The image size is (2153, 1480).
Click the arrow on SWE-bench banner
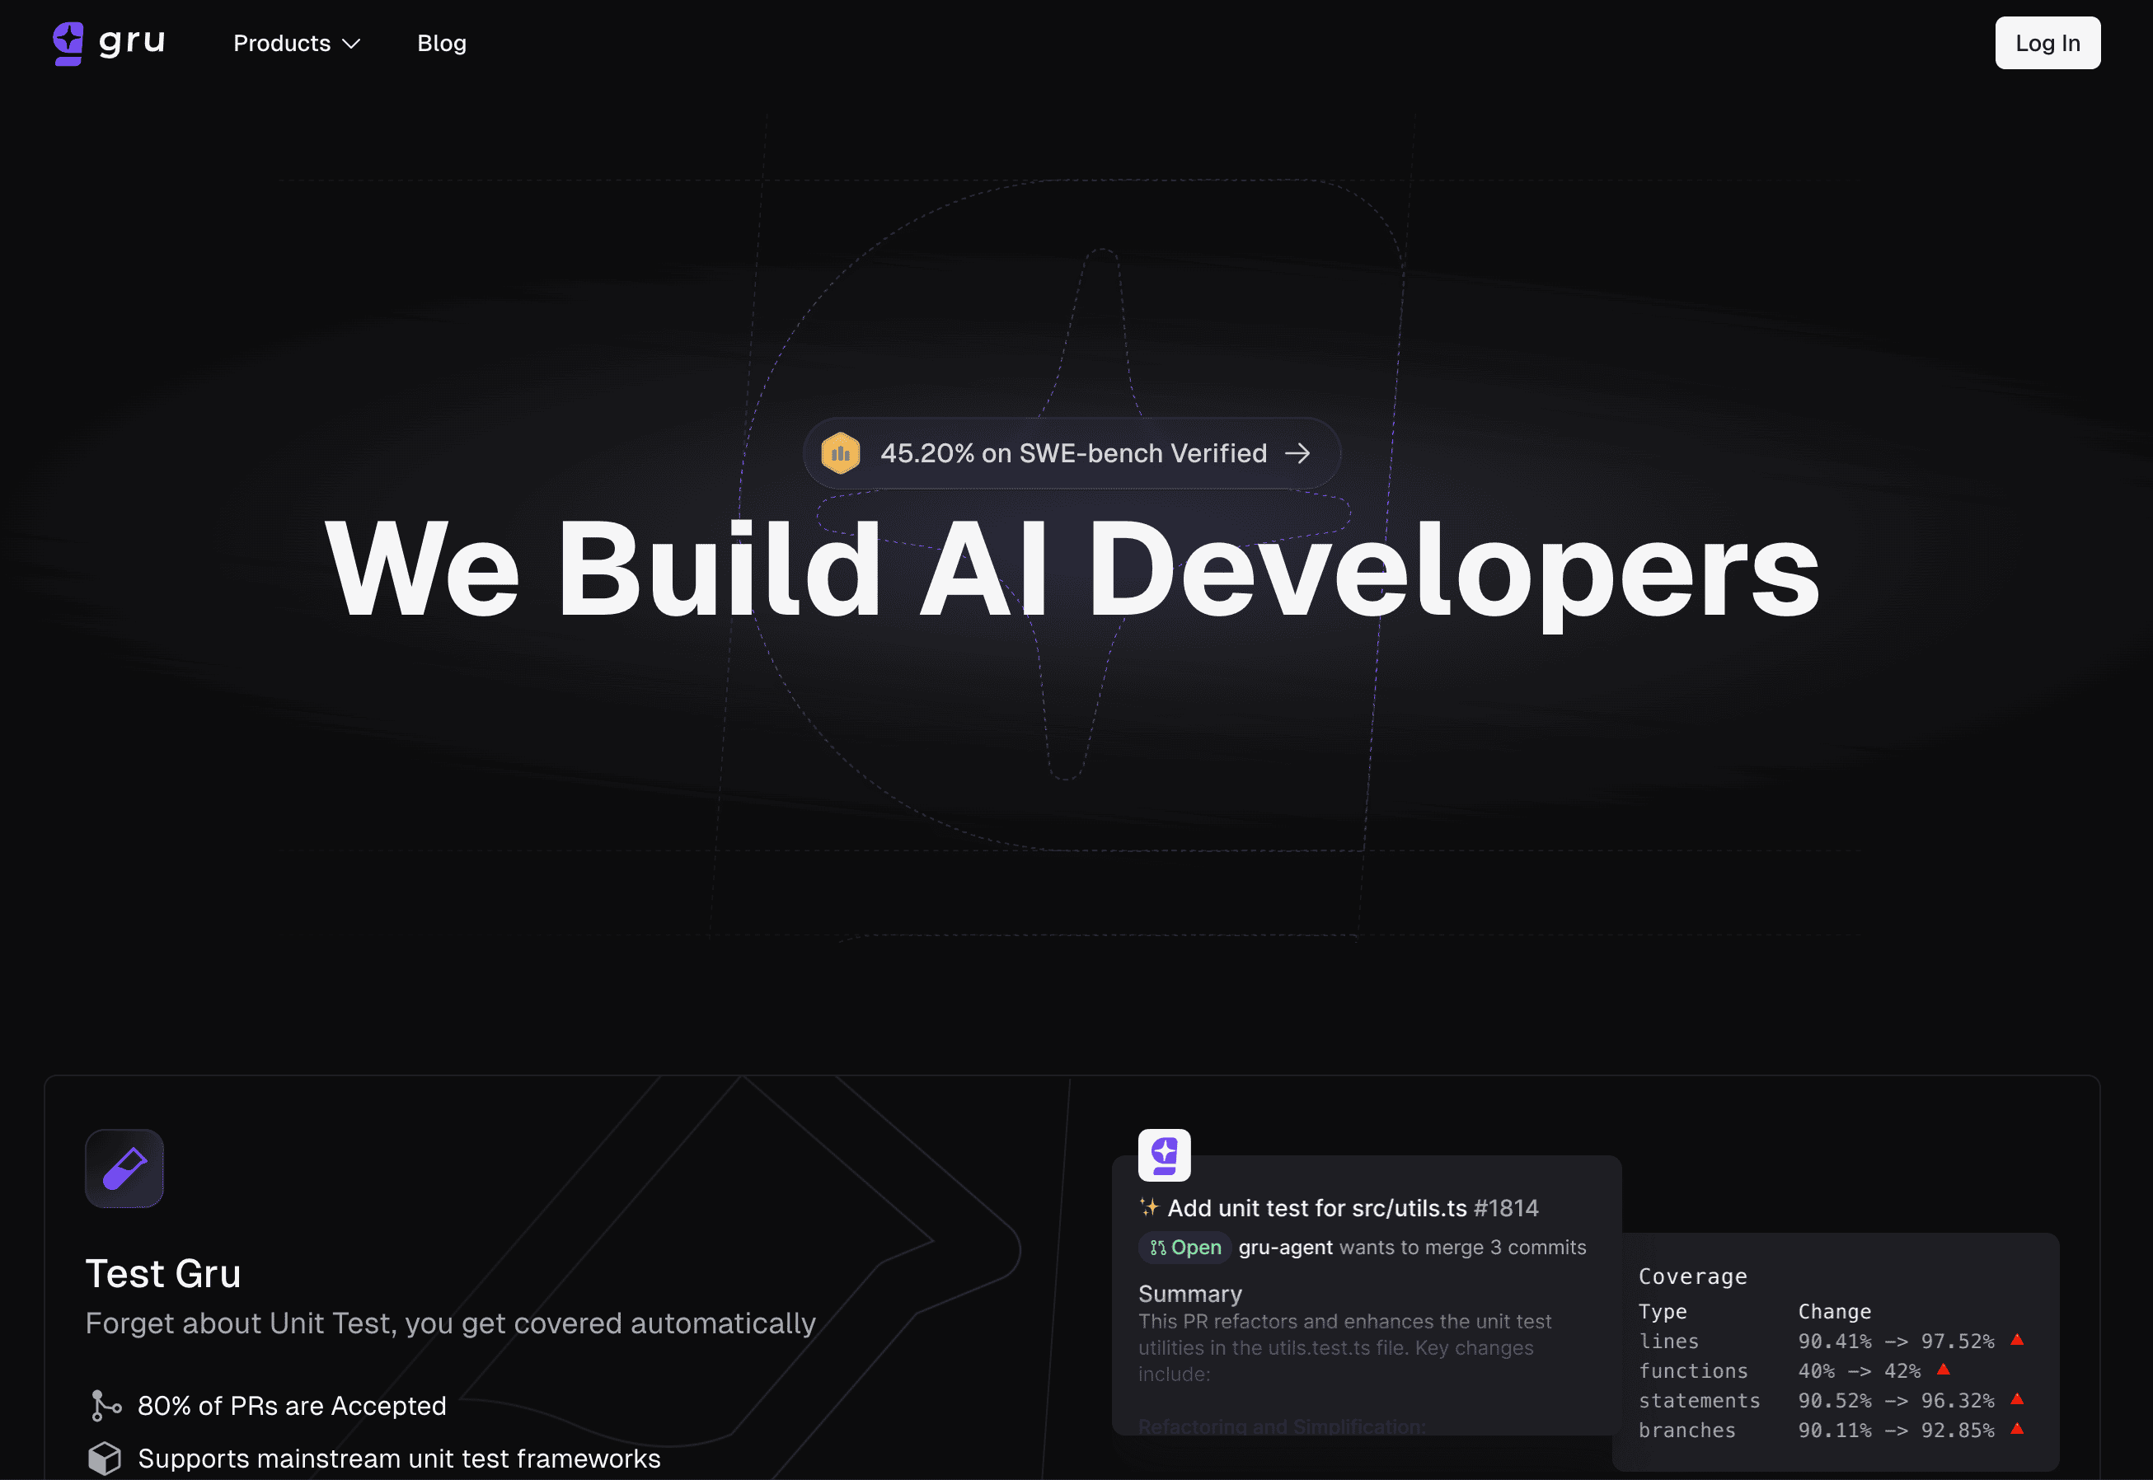[x=1297, y=453]
